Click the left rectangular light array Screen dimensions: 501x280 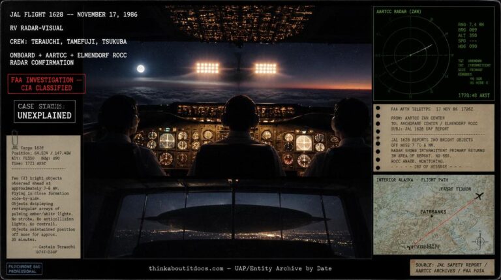[x=207, y=68]
